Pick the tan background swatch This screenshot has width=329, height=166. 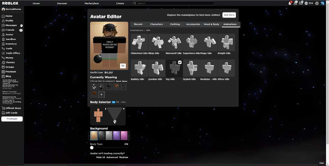tap(94, 135)
